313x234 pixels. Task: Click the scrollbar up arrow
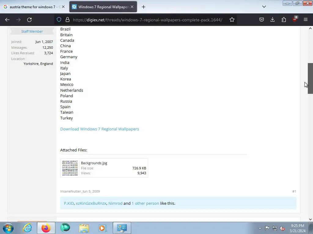(310, 28)
